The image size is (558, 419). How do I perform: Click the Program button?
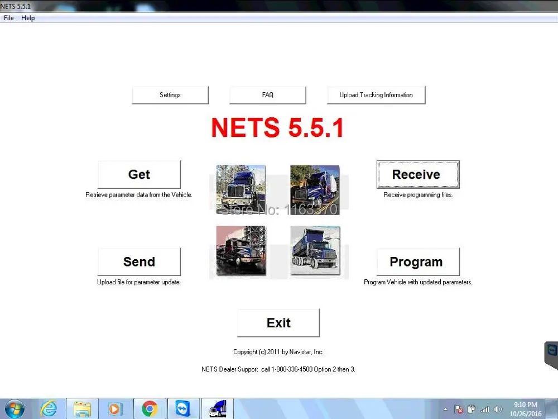coord(418,261)
